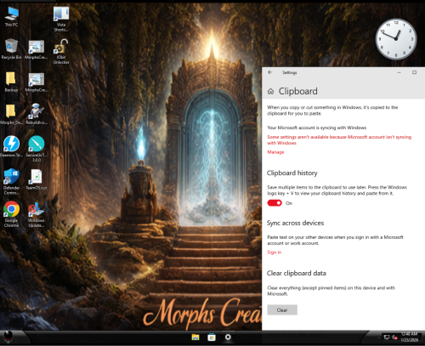Open the Morphs_De... folder icon
The height and width of the screenshot is (346, 425).
(11, 114)
